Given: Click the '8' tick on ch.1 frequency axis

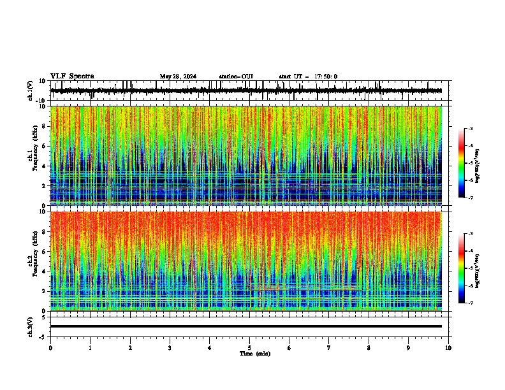Looking at the screenshot, I should pyautogui.click(x=45, y=126).
